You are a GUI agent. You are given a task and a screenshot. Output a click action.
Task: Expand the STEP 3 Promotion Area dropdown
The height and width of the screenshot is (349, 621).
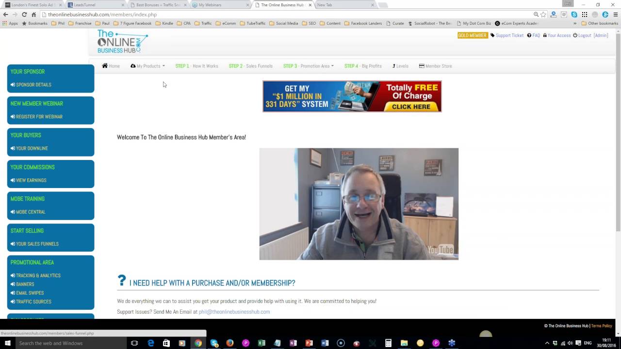[x=308, y=66]
